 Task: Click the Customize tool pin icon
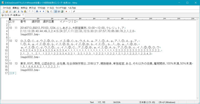pos(74,11)
